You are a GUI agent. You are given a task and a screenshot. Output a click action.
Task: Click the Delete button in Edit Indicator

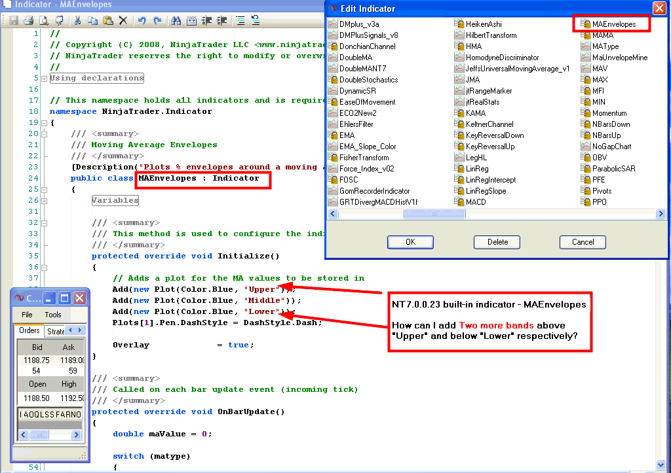tap(497, 242)
